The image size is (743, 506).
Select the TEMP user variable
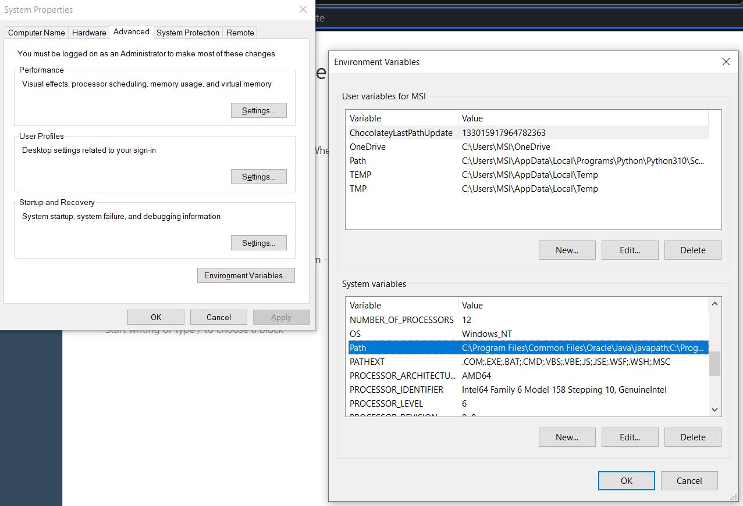click(x=528, y=175)
